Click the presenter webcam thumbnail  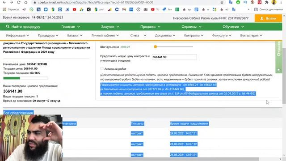coord(31,138)
